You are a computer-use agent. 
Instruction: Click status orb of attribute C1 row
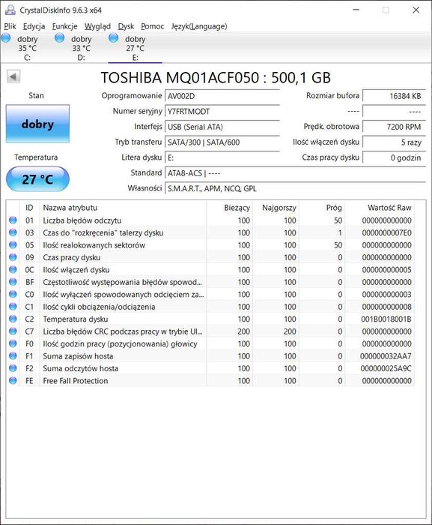13,306
